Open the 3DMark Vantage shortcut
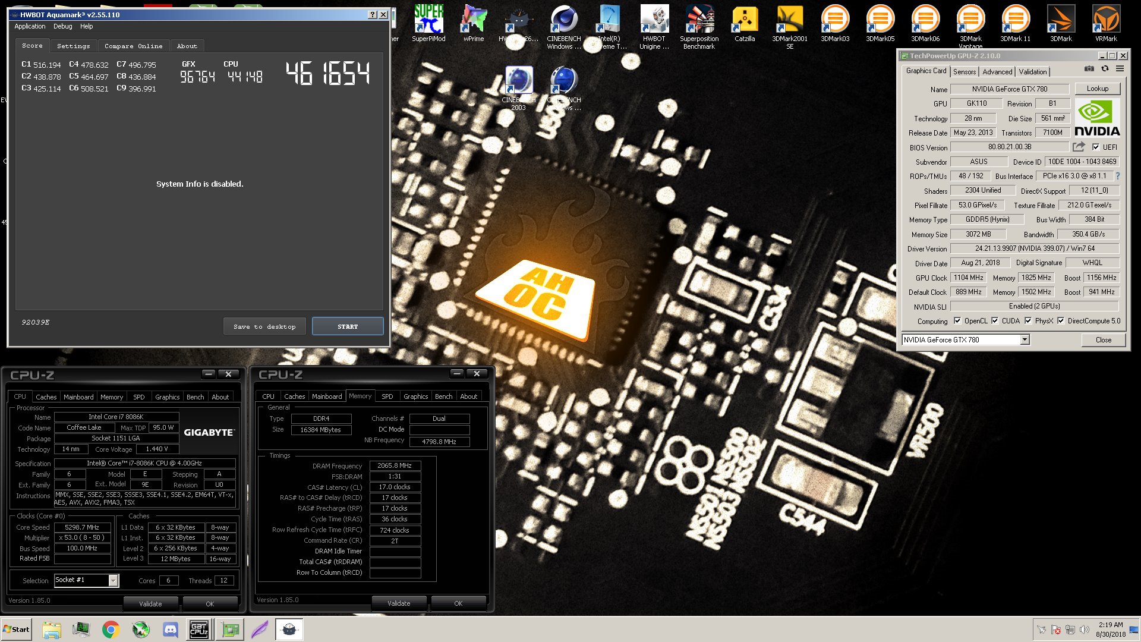Screen dimensions: 1141x642 coord(970,27)
